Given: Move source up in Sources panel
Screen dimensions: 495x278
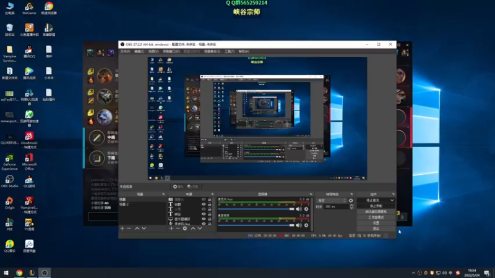Looking at the screenshot, I should [x=193, y=228].
